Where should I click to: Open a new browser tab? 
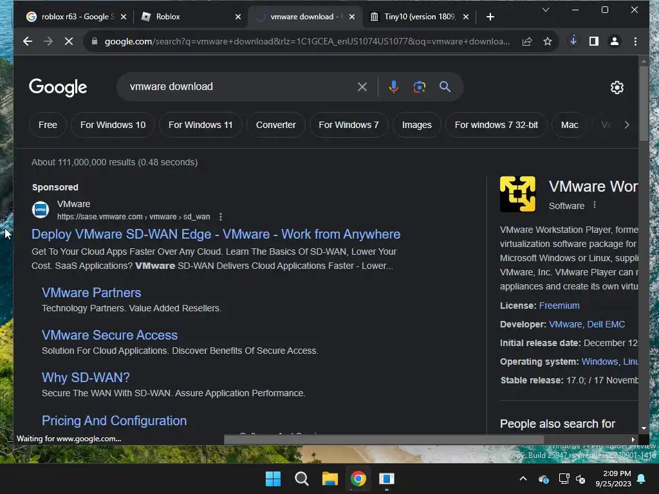[x=490, y=17]
